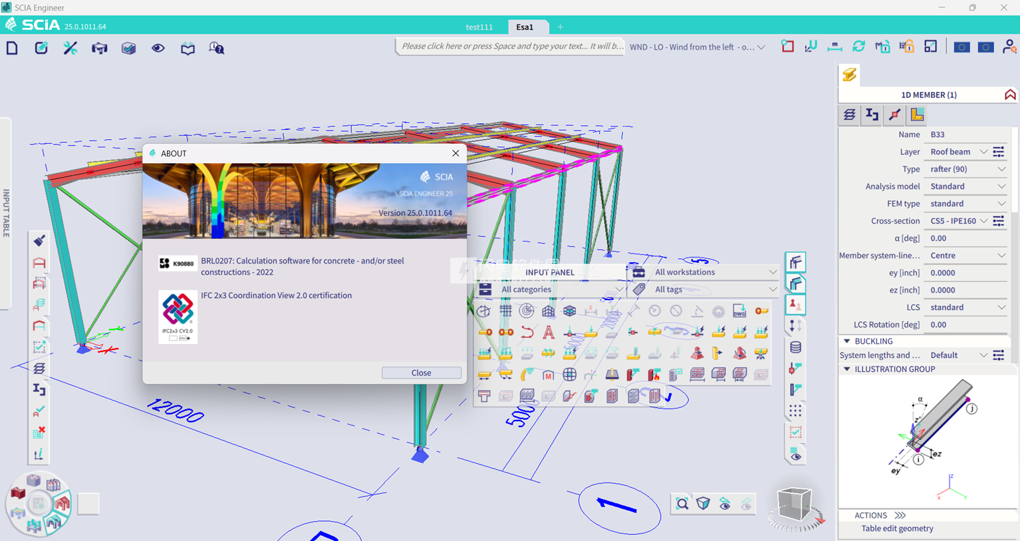The width and height of the screenshot is (1020, 541).
Task: Open the units 'm' dimension icon
Action: (x=834, y=47)
